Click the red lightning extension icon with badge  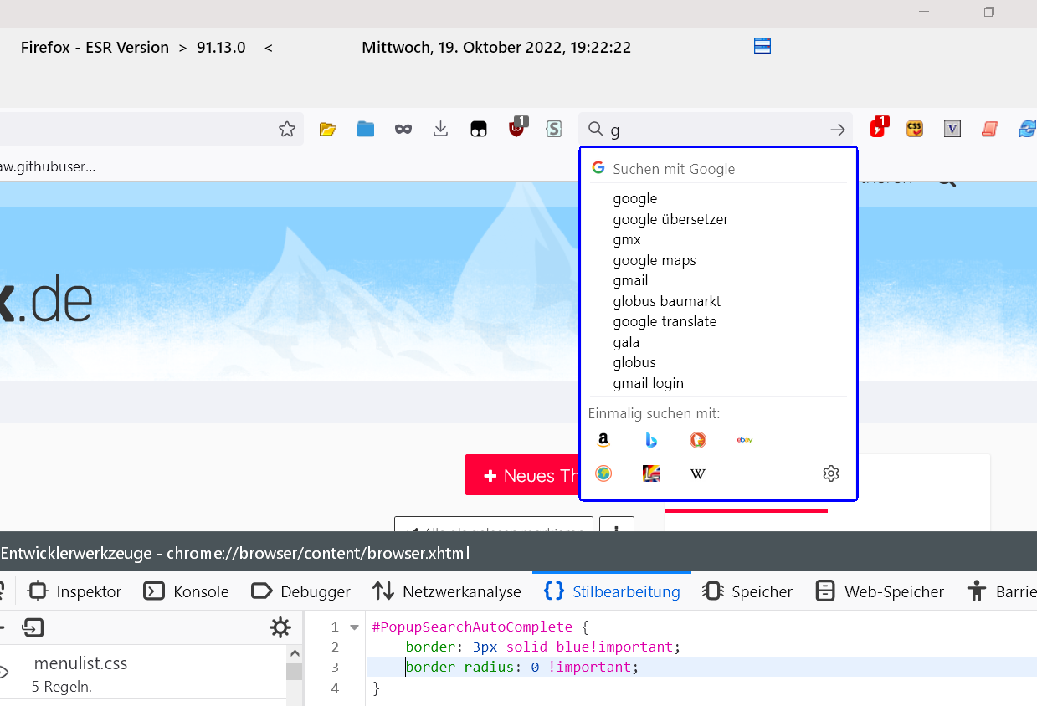point(878,127)
